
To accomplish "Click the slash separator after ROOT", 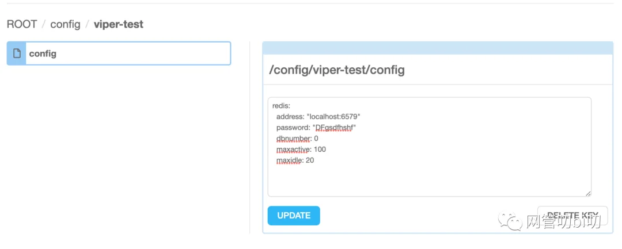I will 44,25.
